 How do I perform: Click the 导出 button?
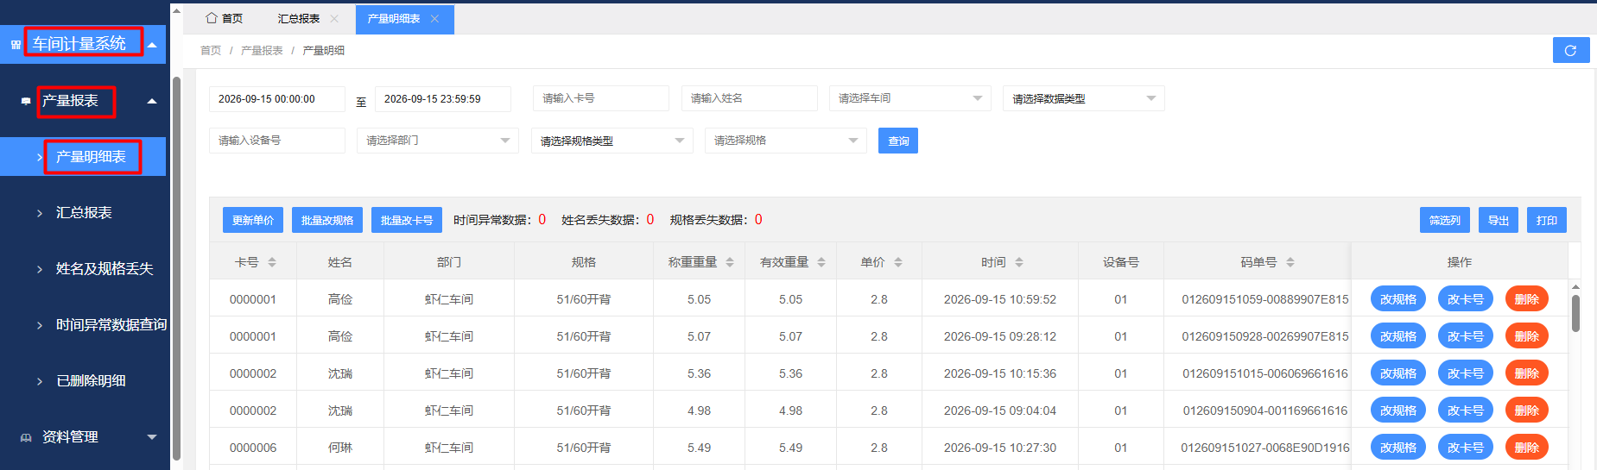tap(1499, 220)
